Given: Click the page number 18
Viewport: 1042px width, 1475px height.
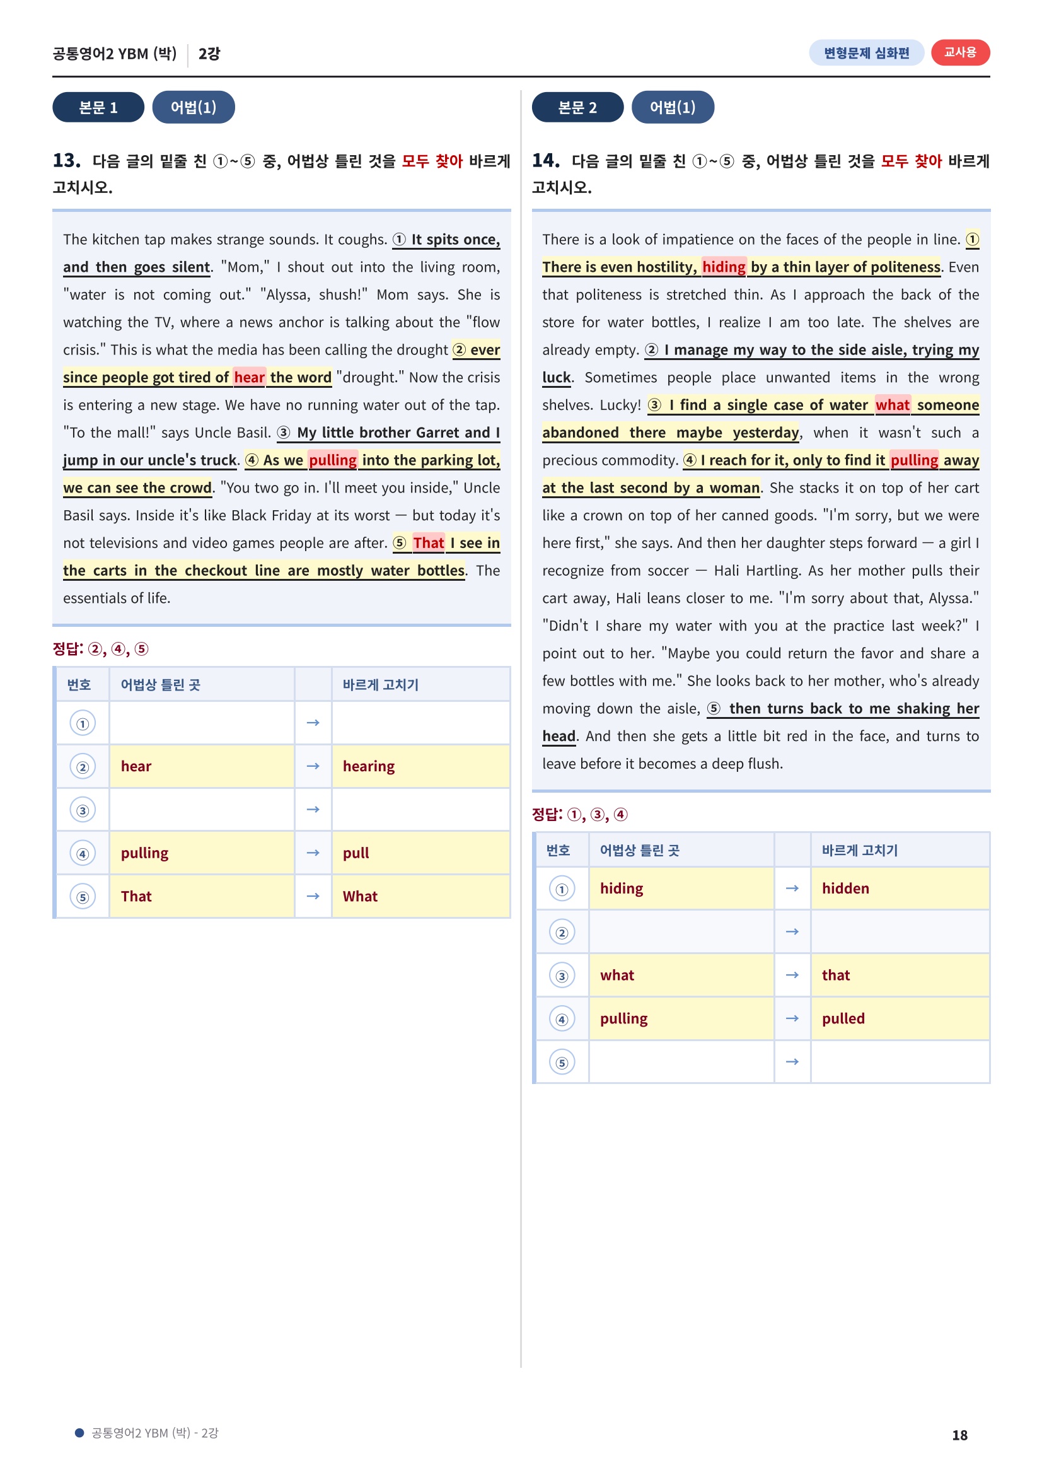Looking at the screenshot, I should tap(959, 1435).
